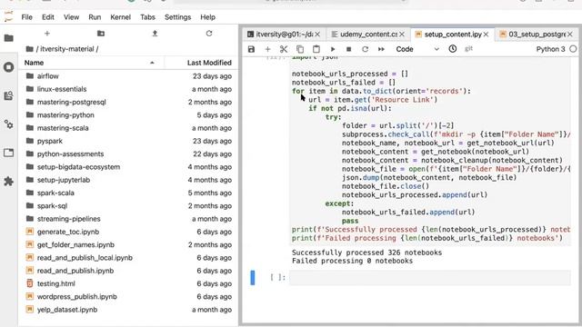Open the property inspector gears icon
The height and width of the screenshot is (327, 582).
tap(9, 124)
